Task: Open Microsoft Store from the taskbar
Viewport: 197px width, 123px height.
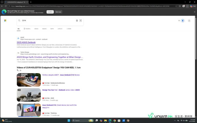Action: click(119, 120)
